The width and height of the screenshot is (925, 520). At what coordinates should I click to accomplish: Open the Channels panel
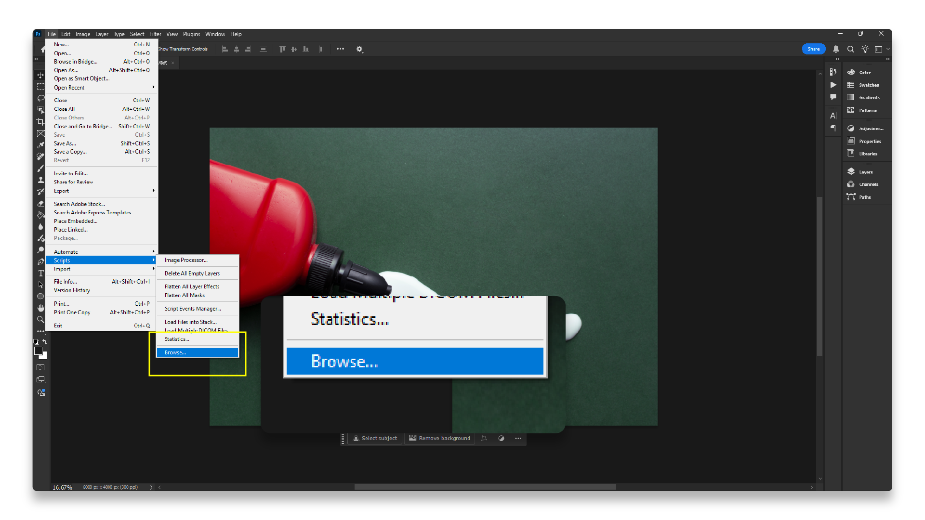[x=868, y=184]
